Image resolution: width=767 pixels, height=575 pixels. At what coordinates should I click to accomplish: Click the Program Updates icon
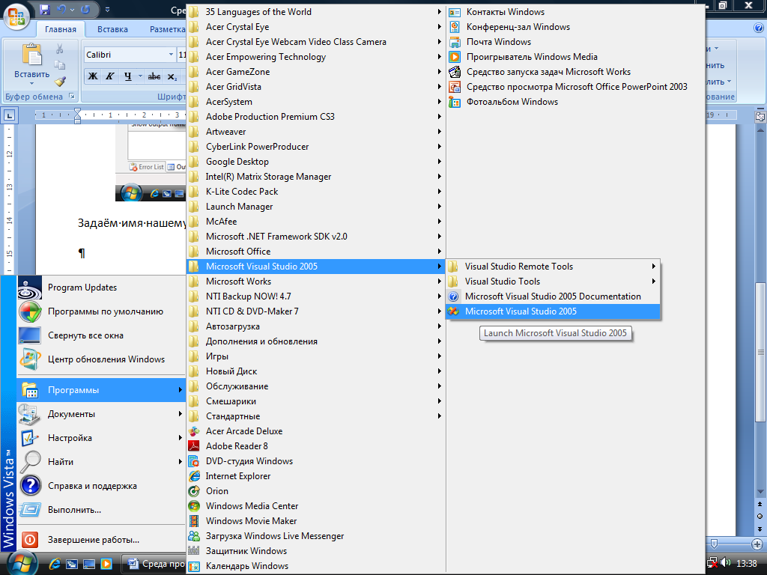(x=30, y=287)
